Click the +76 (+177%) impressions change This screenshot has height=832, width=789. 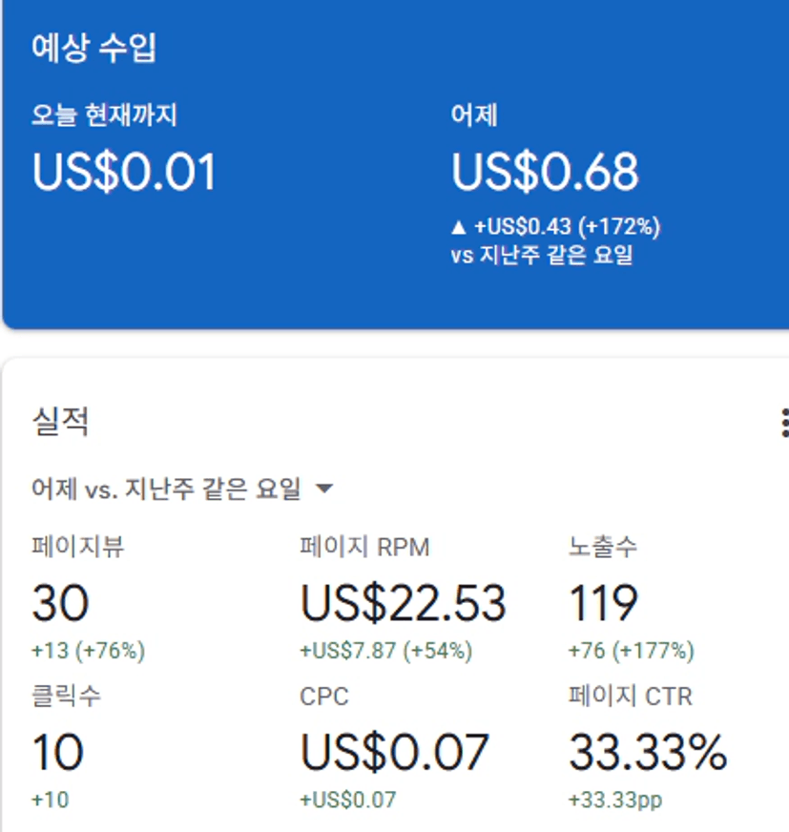631,651
